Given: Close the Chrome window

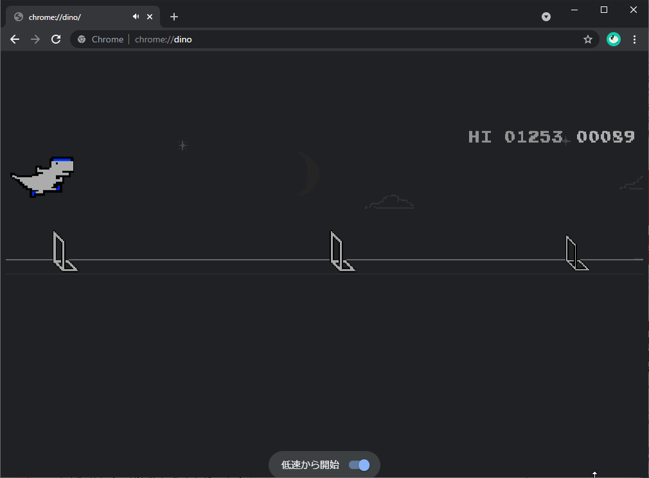Looking at the screenshot, I should click(x=634, y=10).
